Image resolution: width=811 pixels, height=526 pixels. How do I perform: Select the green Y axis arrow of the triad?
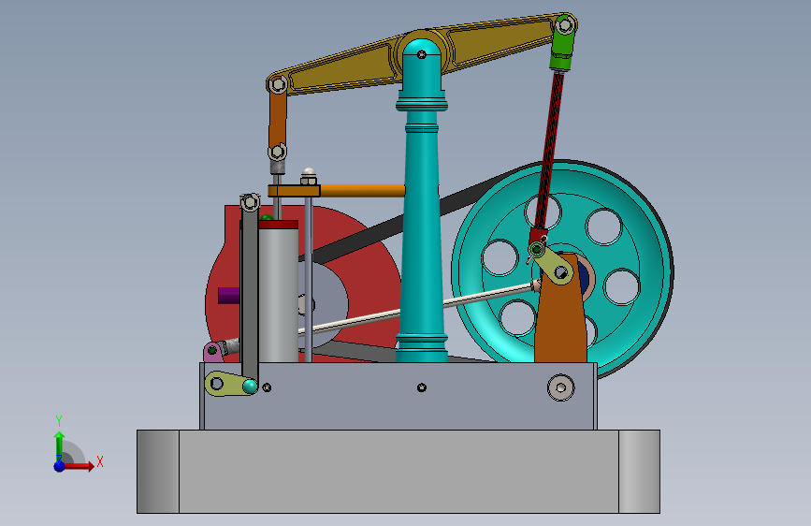coord(59,446)
